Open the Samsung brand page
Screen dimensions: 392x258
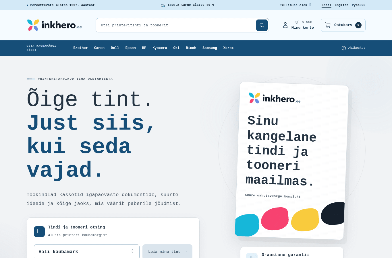pos(210,48)
